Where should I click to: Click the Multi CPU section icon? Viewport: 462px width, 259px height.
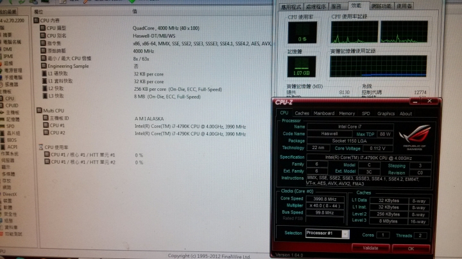point(39,111)
